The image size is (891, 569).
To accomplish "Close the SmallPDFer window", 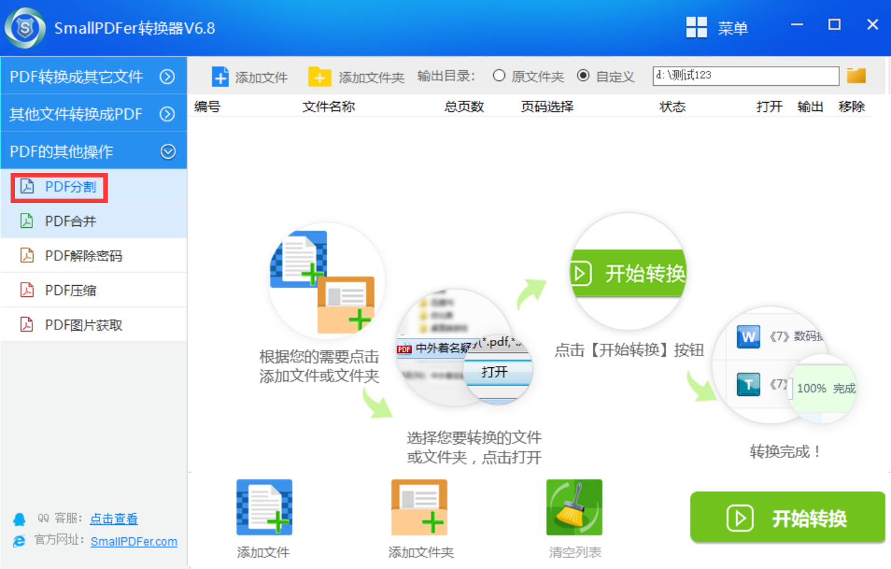I will 873,24.
